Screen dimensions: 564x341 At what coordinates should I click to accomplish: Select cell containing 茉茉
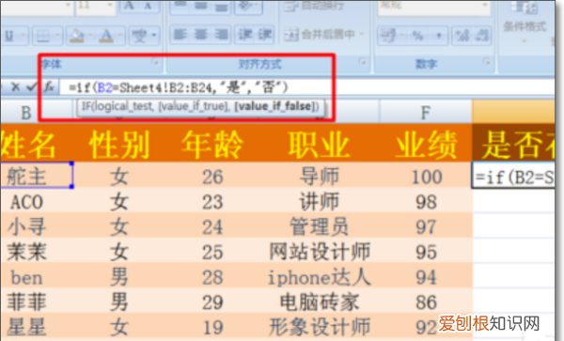tap(37, 251)
